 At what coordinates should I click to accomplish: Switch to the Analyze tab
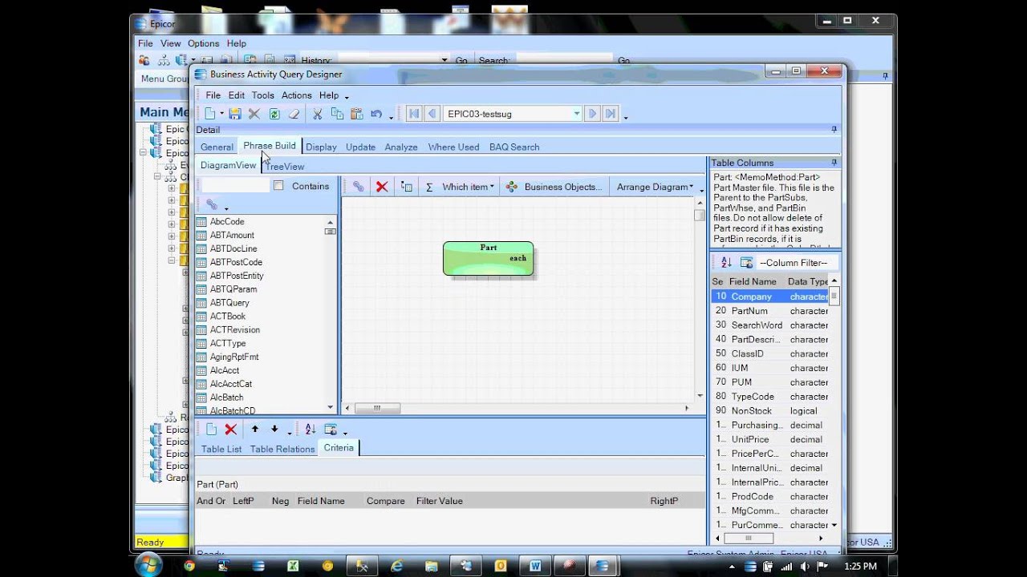pos(401,147)
